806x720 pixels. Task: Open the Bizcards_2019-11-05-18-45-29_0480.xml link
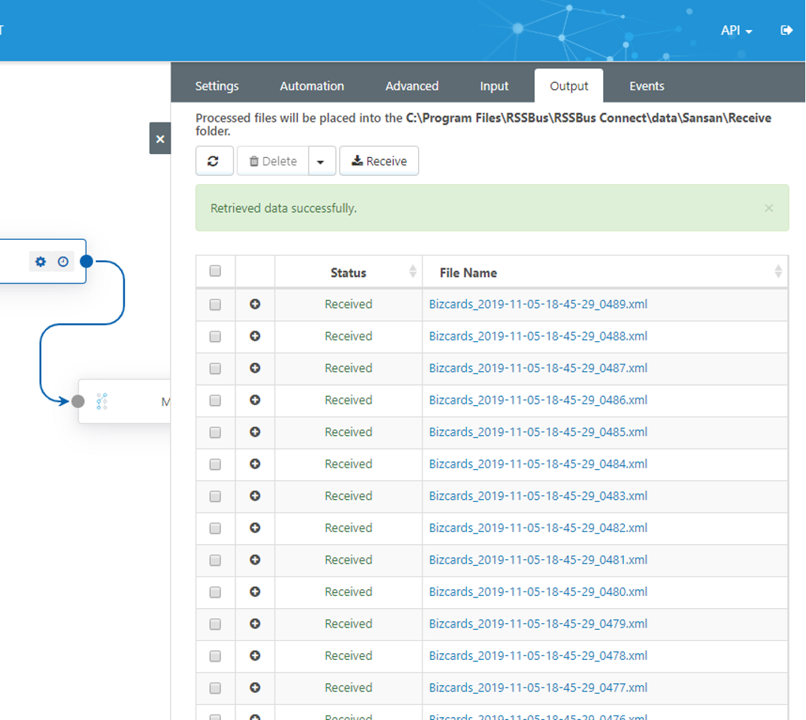coord(538,592)
